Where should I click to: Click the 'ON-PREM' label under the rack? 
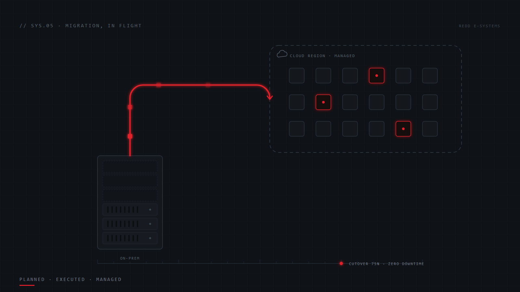130,258
